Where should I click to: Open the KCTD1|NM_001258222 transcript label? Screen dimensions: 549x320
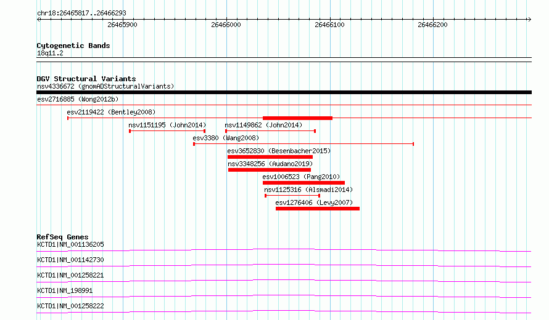[x=70, y=306]
